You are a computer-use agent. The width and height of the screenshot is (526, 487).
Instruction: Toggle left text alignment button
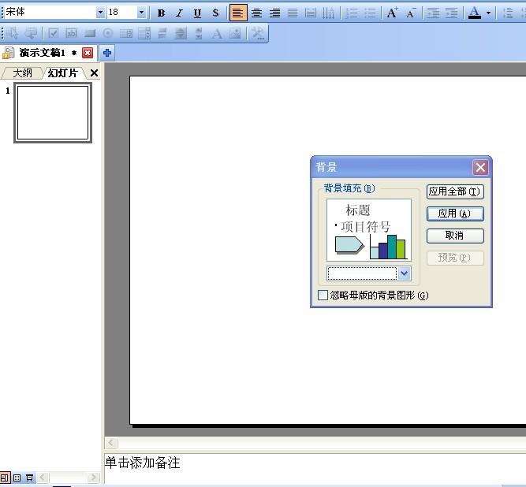point(237,13)
